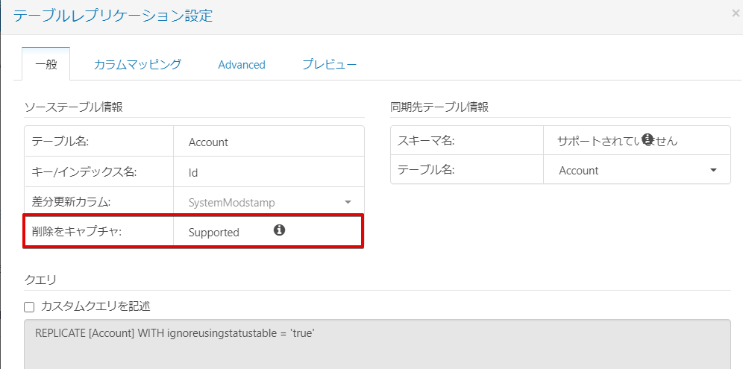
Task: Expand the 差分更新カラム SystemModstamp dropdown arrow
Action: point(348,202)
